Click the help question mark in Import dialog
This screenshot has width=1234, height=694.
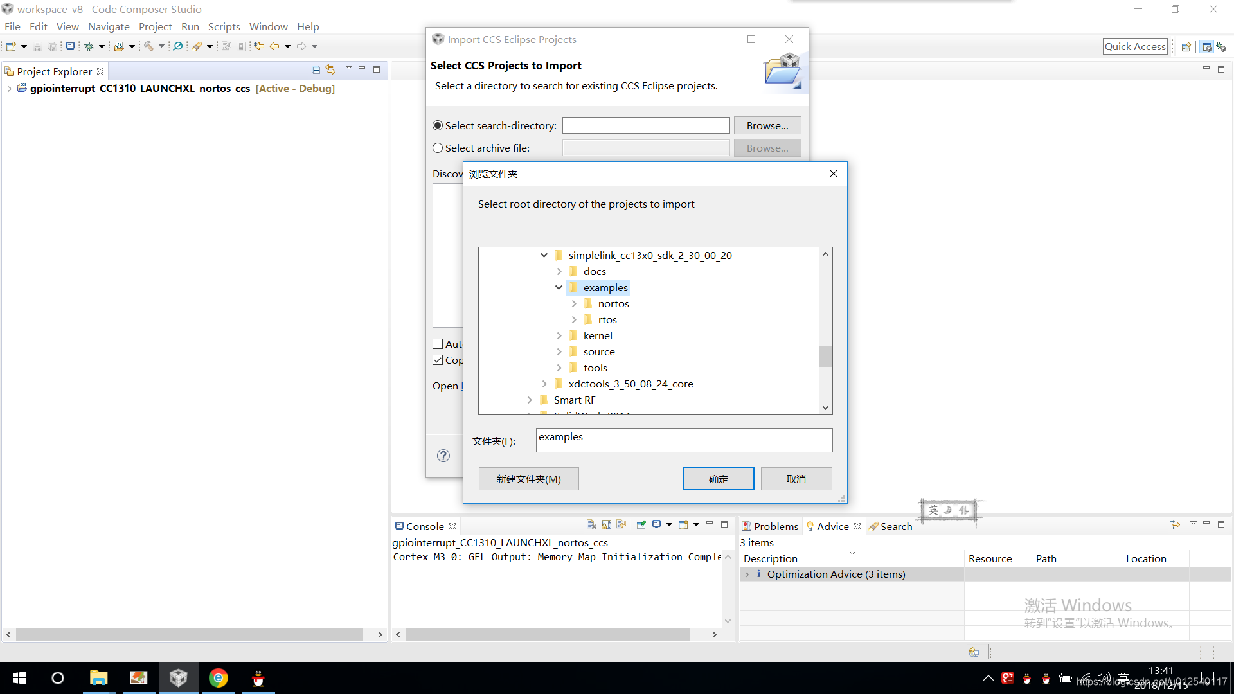pyautogui.click(x=443, y=456)
